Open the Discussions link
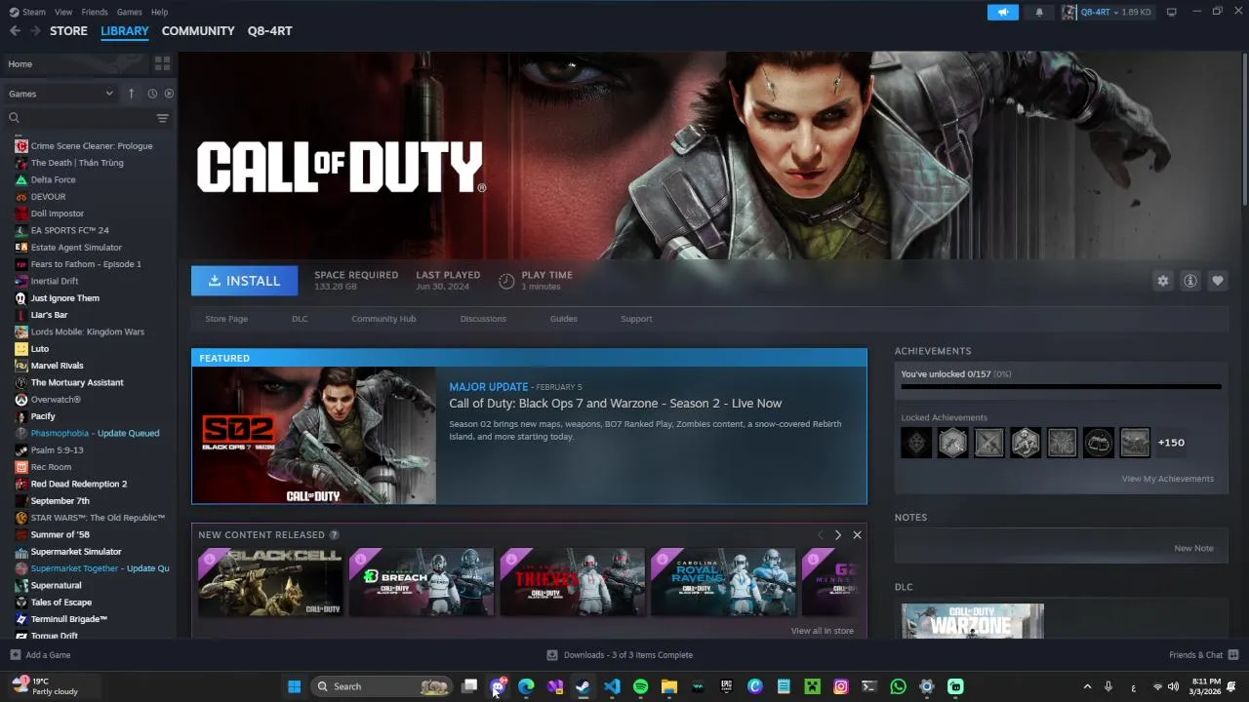The height and width of the screenshot is (702, 1249). [x=483, y=319]
